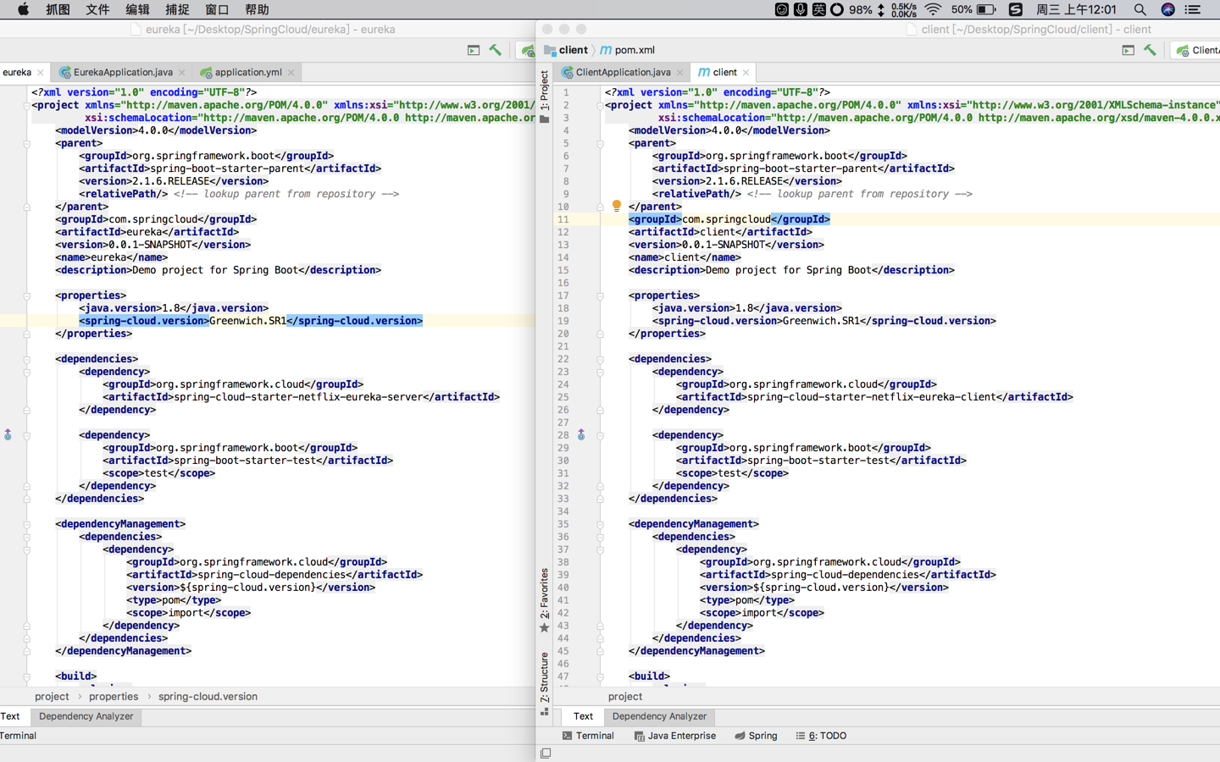
Task: Collapse the project tag at line 2
Action: click(600, 105)
